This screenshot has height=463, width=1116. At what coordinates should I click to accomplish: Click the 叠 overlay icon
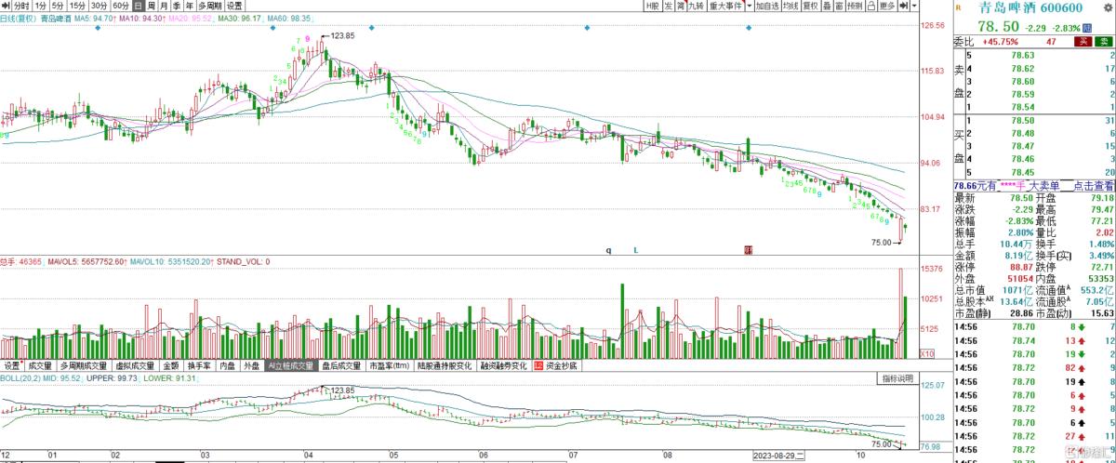(827, 6)
